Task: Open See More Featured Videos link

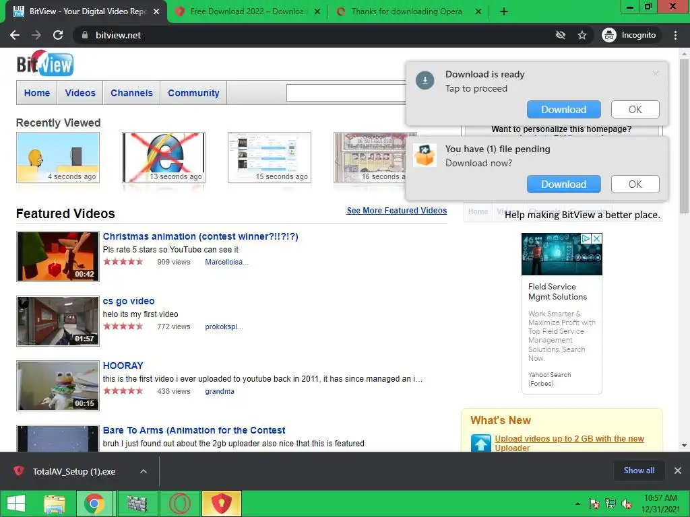Action: tap(396, 211)
